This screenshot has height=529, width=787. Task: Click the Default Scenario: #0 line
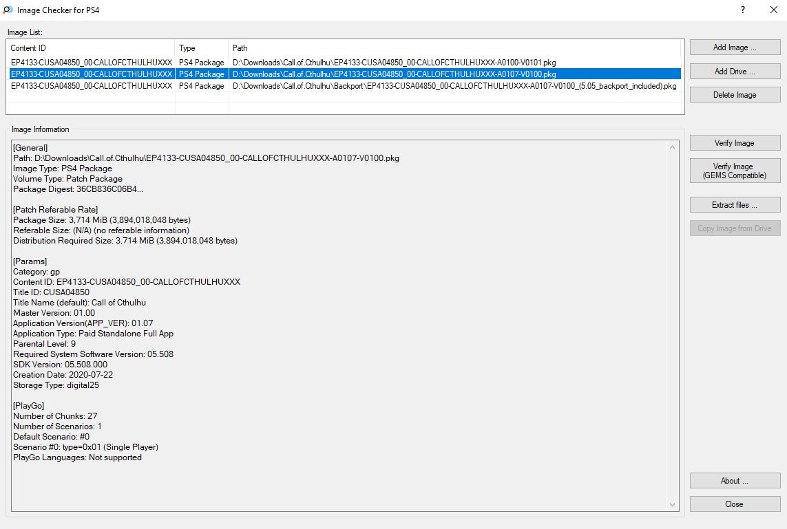pyautogui.click(x=51, y=437)
